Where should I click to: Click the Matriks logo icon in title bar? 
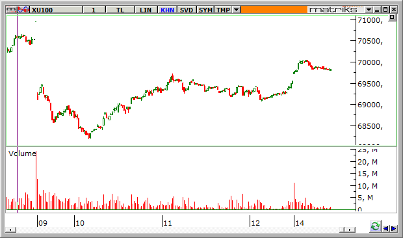pos(11,10)
